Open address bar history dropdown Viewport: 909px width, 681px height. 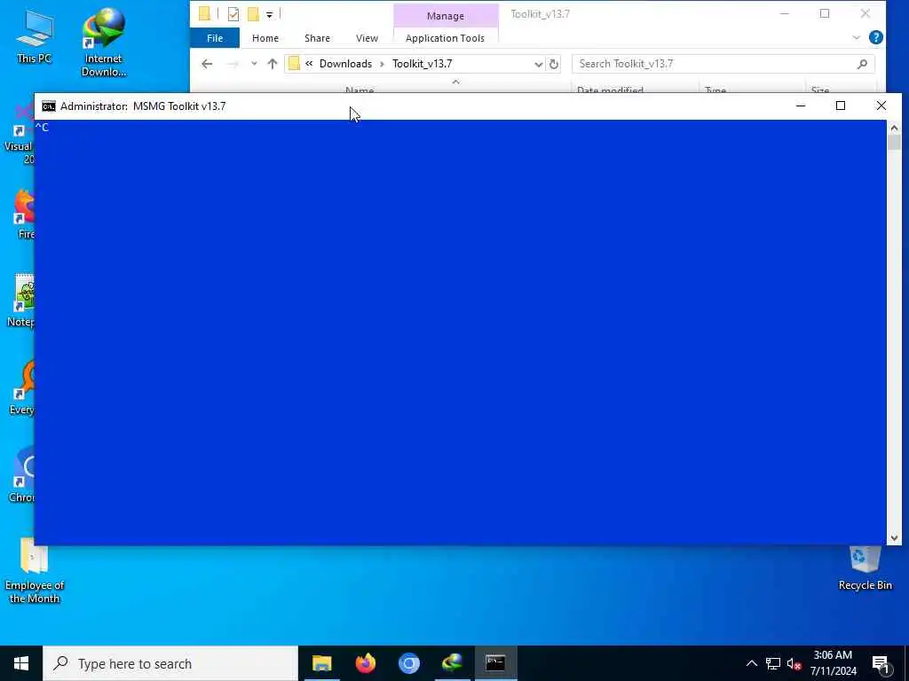(x=538, y=64)
